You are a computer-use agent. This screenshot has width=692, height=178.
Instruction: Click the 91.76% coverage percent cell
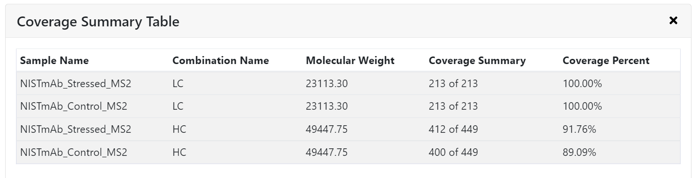coord(579,129)
